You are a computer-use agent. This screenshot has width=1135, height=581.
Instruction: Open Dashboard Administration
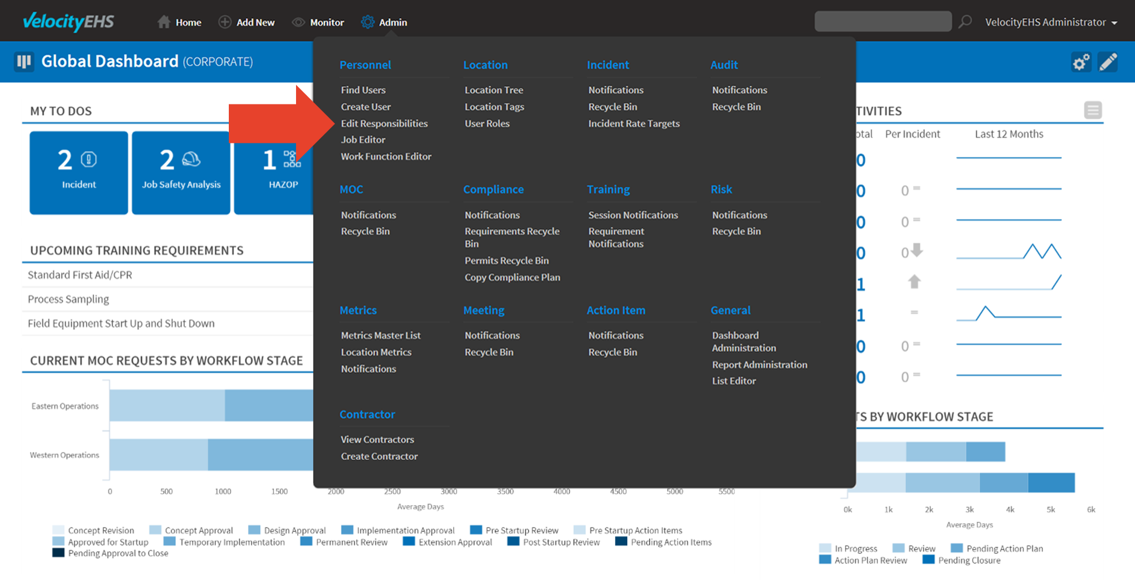[x=743, y=342]
